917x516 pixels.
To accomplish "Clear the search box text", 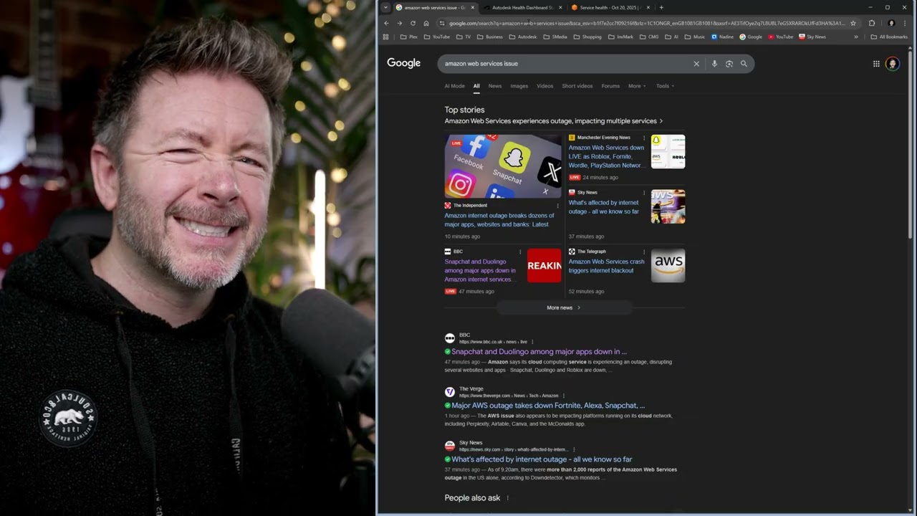I will (x=696, y=64).
